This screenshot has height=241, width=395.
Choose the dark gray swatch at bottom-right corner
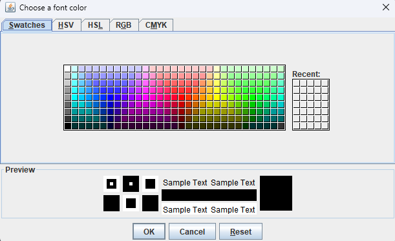pos(281,126)
